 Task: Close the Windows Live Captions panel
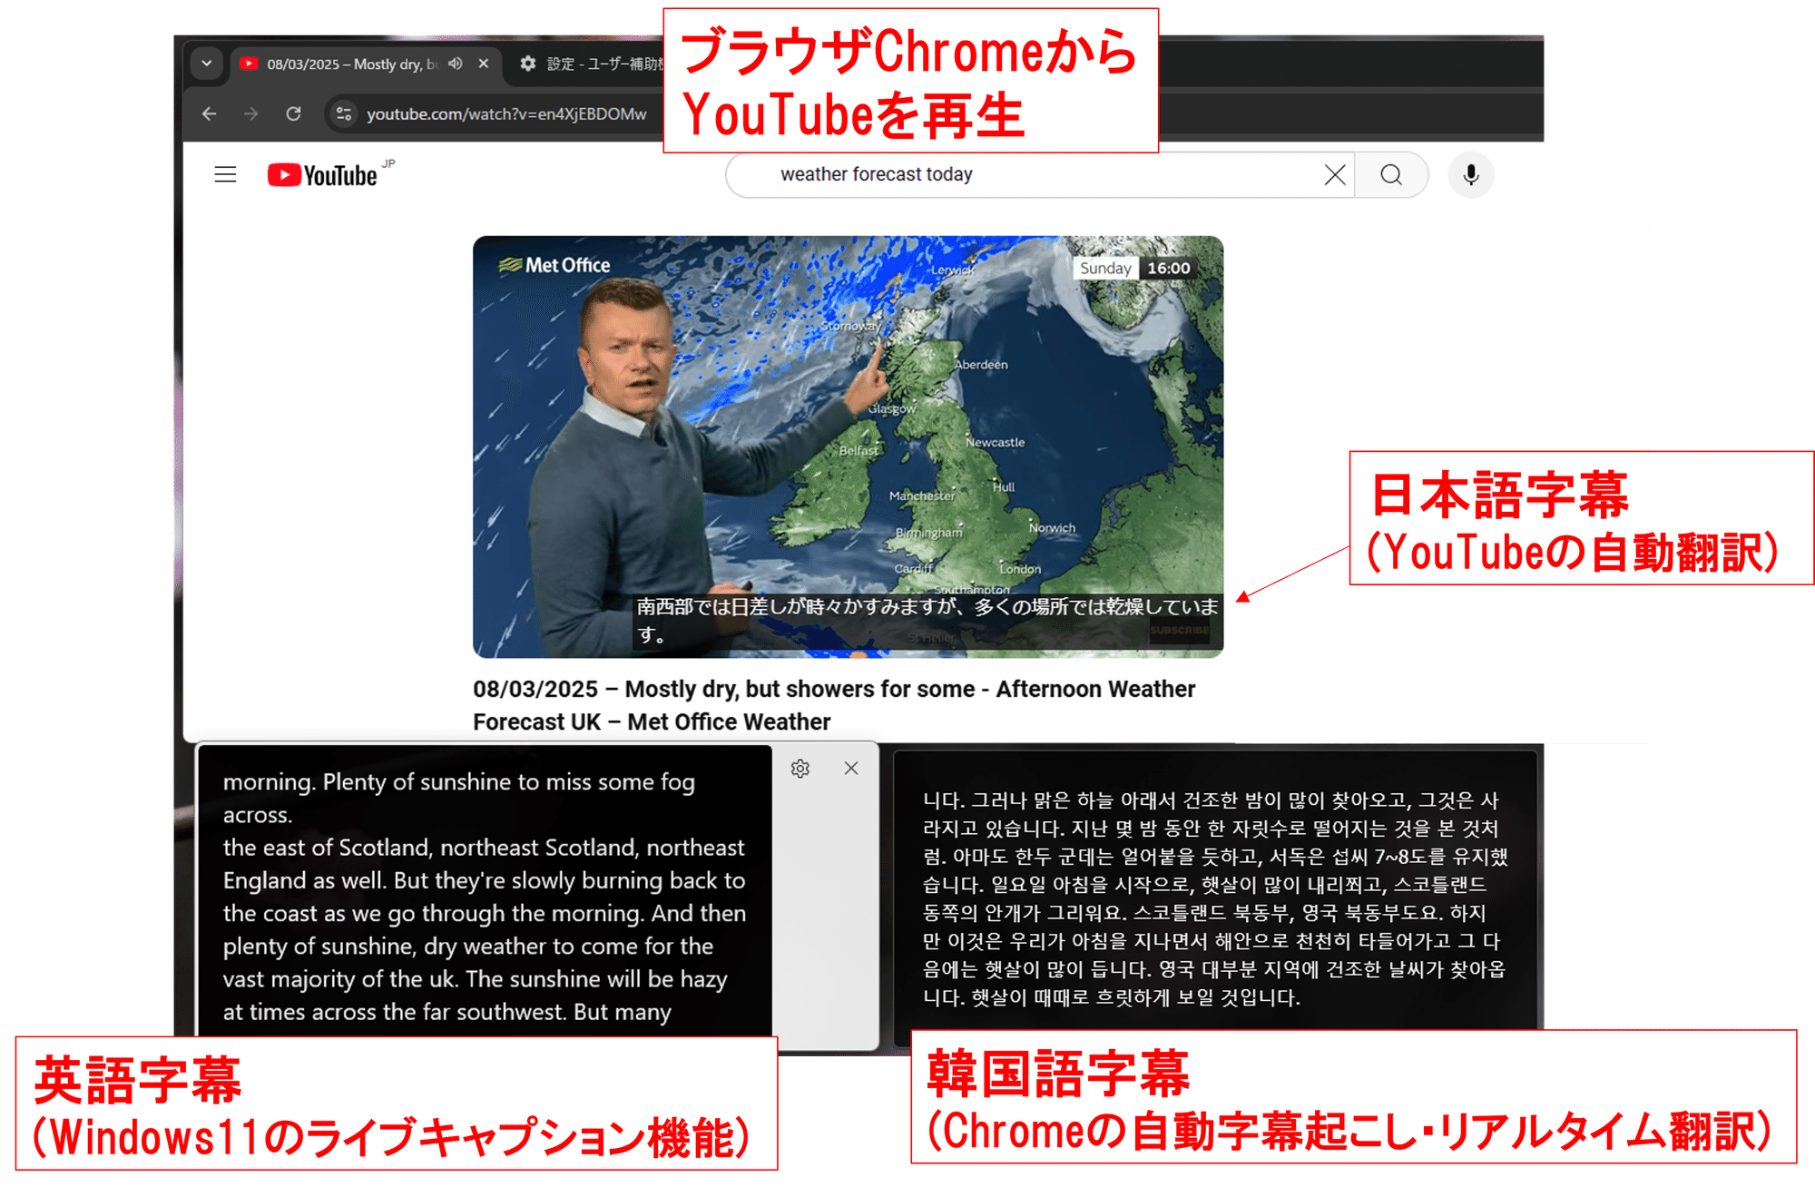(850, 768)
